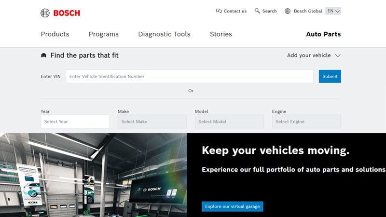Open the Diagnostic Tools menu

pyautogui.click(x=164, y=34)
